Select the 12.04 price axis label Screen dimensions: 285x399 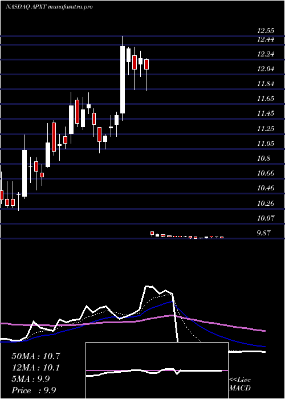click(x=266, y=69)
